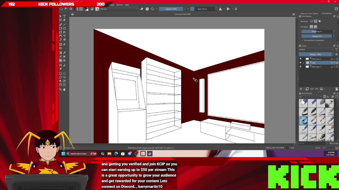Toggle lock on the walls layer
The height and width of the screenshot is (190, 339).
pyautogui.click(x=332, y=63)
